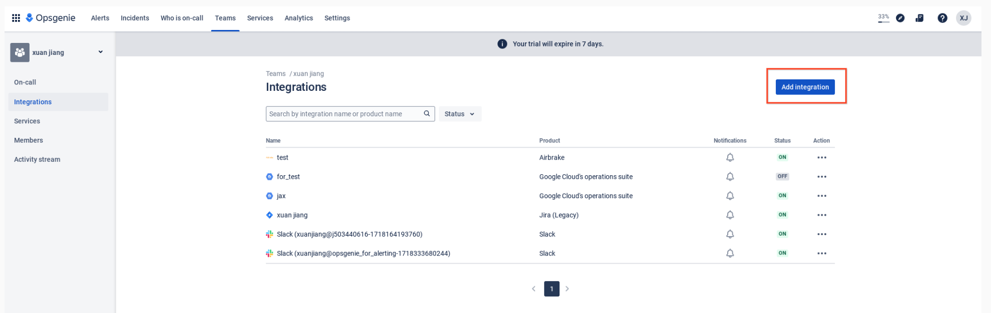
Task: Click the bell for Slack opsgenie_for_alerting integration
Action: [730, 254]
